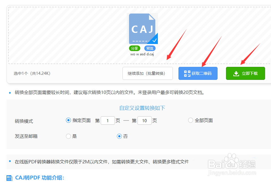Click the blue 获取二维码 button
This screenshot has width=271, height=182.
[x=198, y=73]
